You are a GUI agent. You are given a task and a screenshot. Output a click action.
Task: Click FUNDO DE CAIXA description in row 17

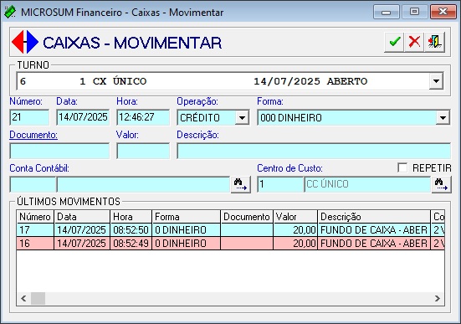[374, 230]
